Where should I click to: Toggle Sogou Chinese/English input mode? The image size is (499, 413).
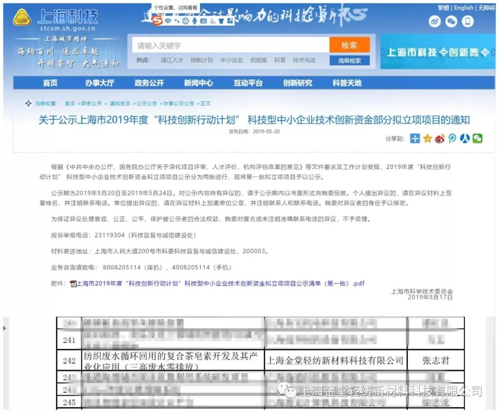(x=168, y=21)
